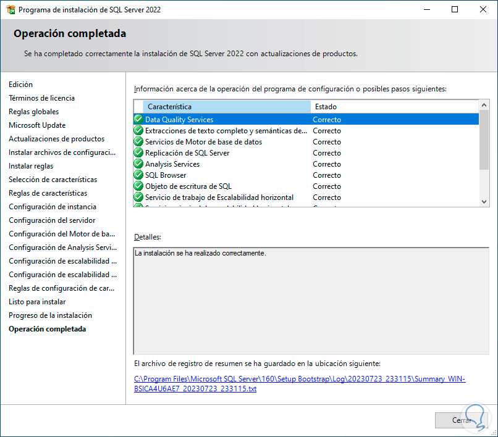Image resolution: width=498 pixels, height=437 pixels.
Task: Select the Objeto de escritura de SQL row
Action: pyautogui.click(x=306, y=186)
